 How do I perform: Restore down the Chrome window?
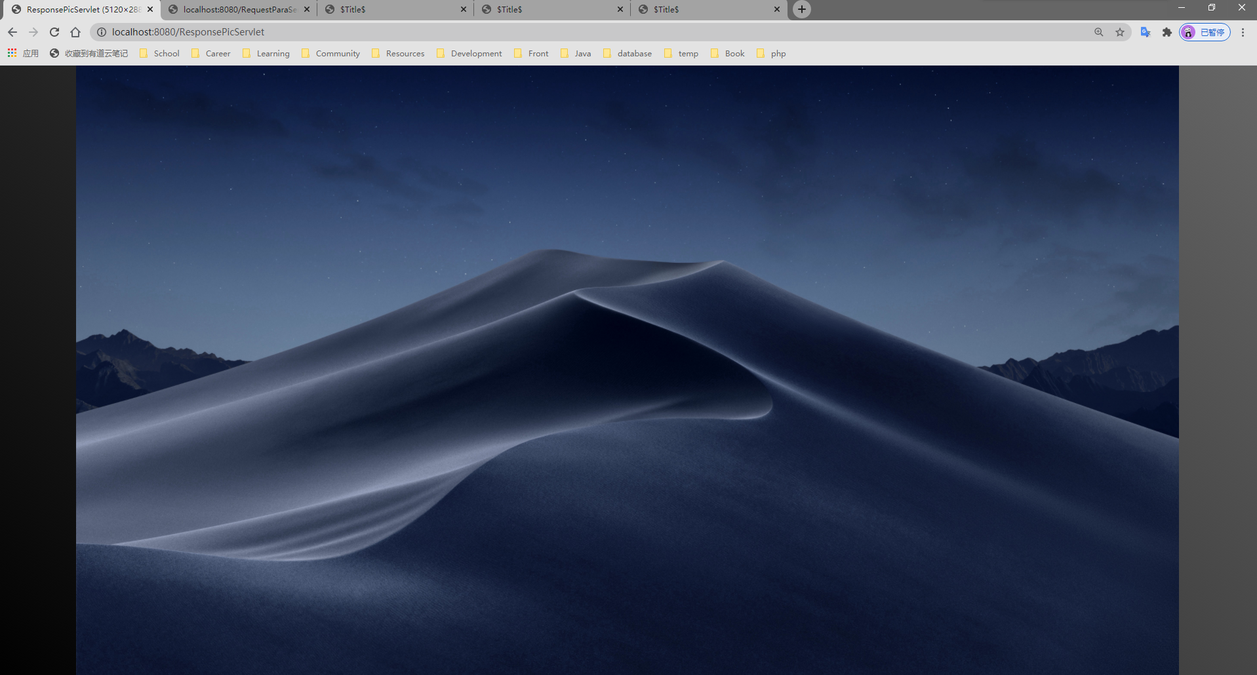(x=1212, y=8)
